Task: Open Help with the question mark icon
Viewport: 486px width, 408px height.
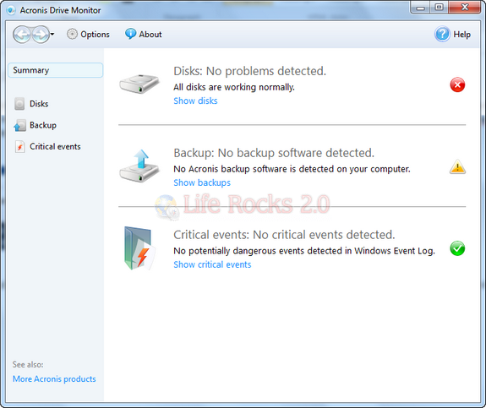Action: click(x=442, y=34)
